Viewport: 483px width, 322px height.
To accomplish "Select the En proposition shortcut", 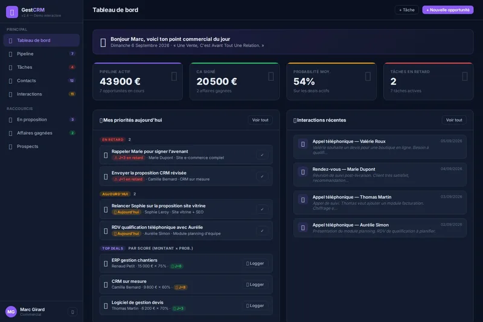I will [x=42, y=120].
